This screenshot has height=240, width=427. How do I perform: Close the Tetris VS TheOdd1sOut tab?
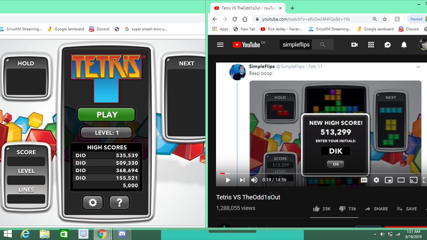[x=280, y=8]
